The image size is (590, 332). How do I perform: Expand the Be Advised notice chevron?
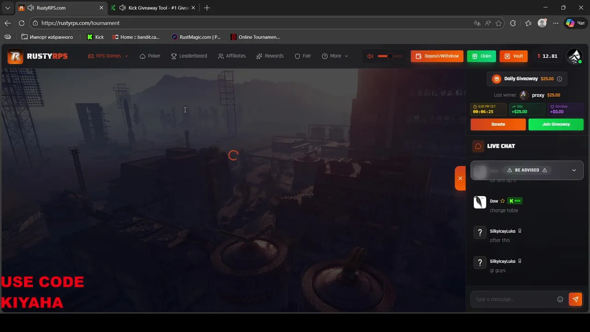click(574, 170)
